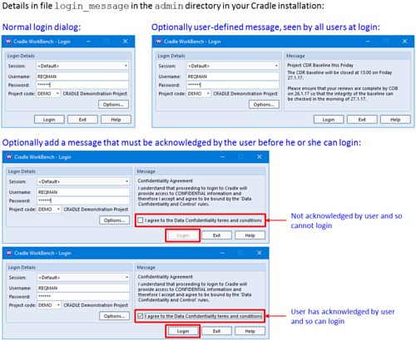This screenshot has width=416, height=341.
Task: Focus the Password field in the CDR Baseline dialog
Action: pyautogui.click(x=233, y=85)
